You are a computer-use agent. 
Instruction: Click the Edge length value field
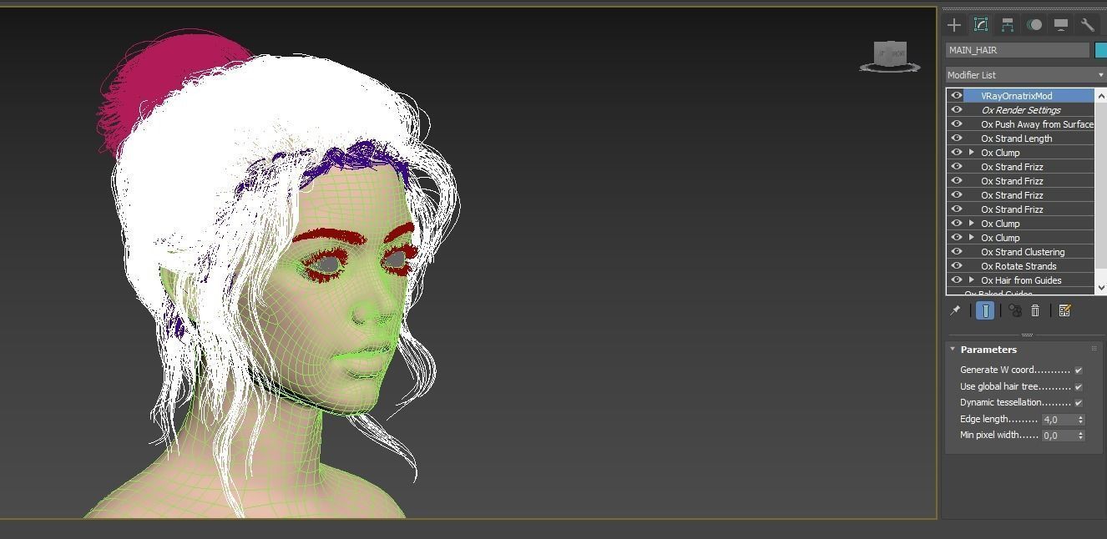point(1059,420)
